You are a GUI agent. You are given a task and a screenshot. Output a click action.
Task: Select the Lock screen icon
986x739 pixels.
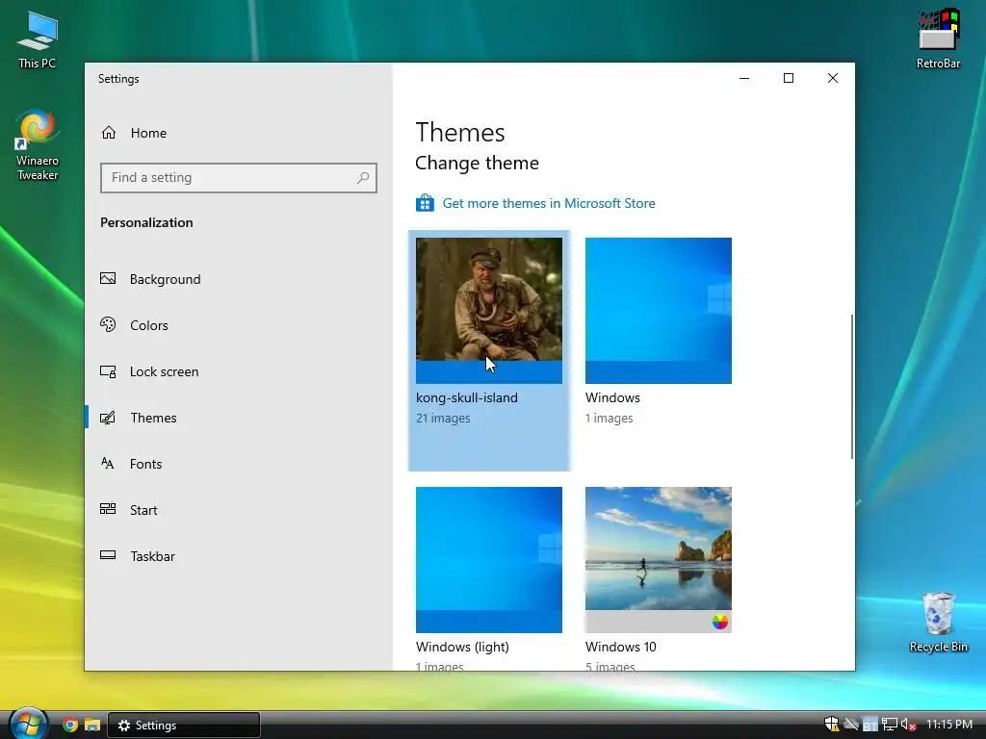pyautogui.click(x=108, y=371)
